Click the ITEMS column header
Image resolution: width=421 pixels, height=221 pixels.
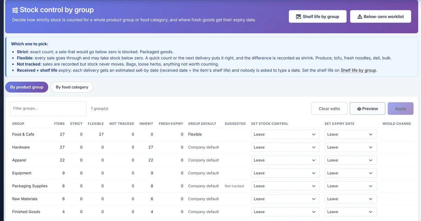coord(59,123)
